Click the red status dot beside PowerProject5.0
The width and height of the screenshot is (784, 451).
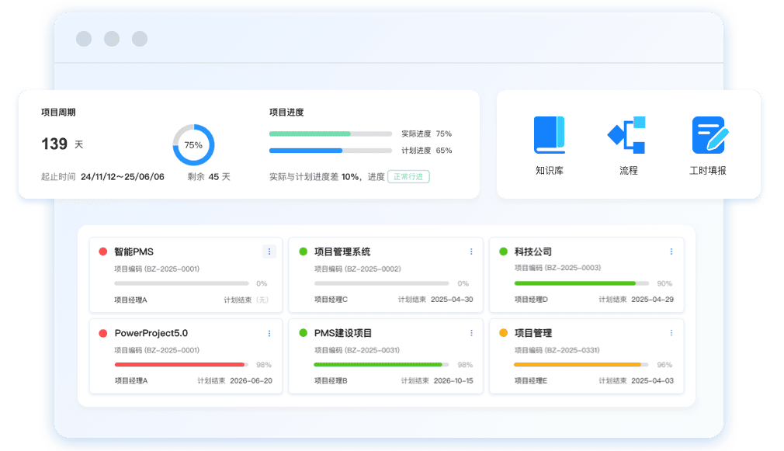[x=103, y=333]
